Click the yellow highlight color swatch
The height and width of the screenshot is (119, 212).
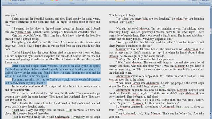[53, 0]
